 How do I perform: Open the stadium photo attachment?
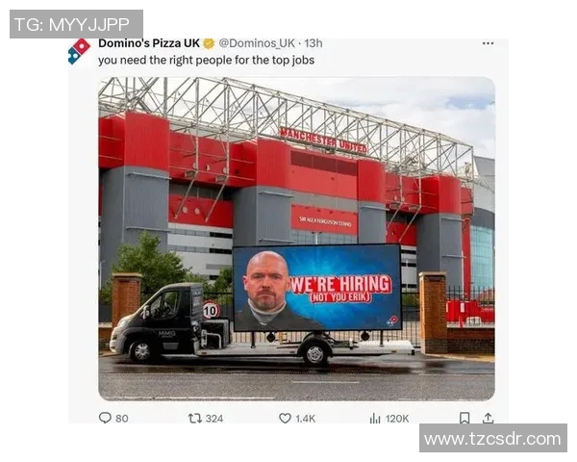[296, 239]
